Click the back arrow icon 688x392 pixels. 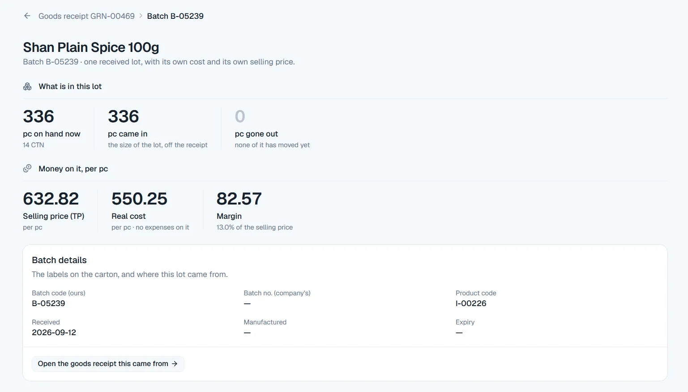pyautogui.click(x=27, y=16)
